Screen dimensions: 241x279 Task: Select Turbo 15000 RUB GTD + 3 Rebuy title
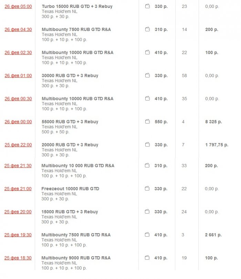click(x=77, y=7)
